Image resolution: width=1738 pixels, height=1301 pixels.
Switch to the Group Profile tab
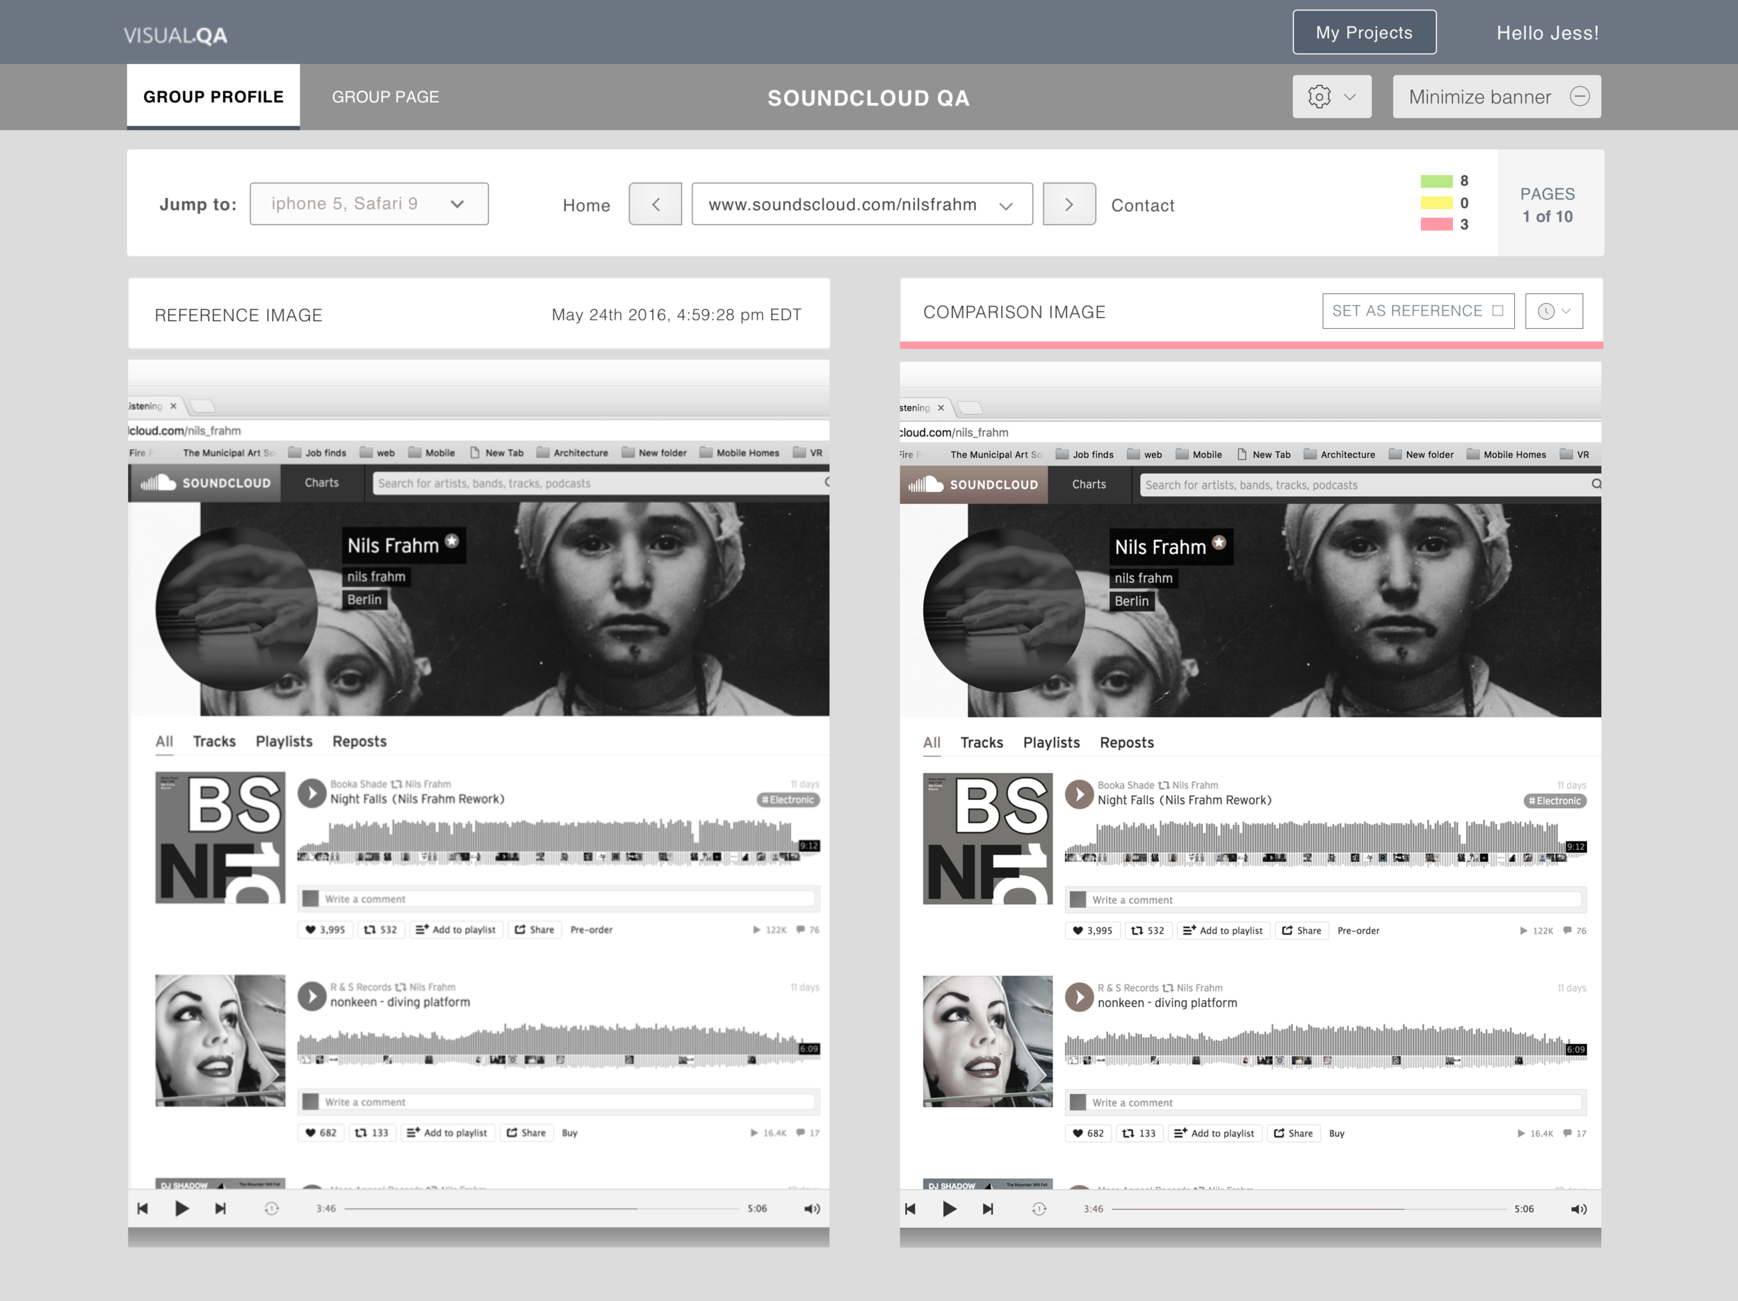click(x=213, y=97)
